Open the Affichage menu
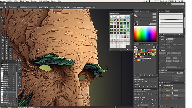This screenshot has width=192, height=108. click(x=46, y=1)
